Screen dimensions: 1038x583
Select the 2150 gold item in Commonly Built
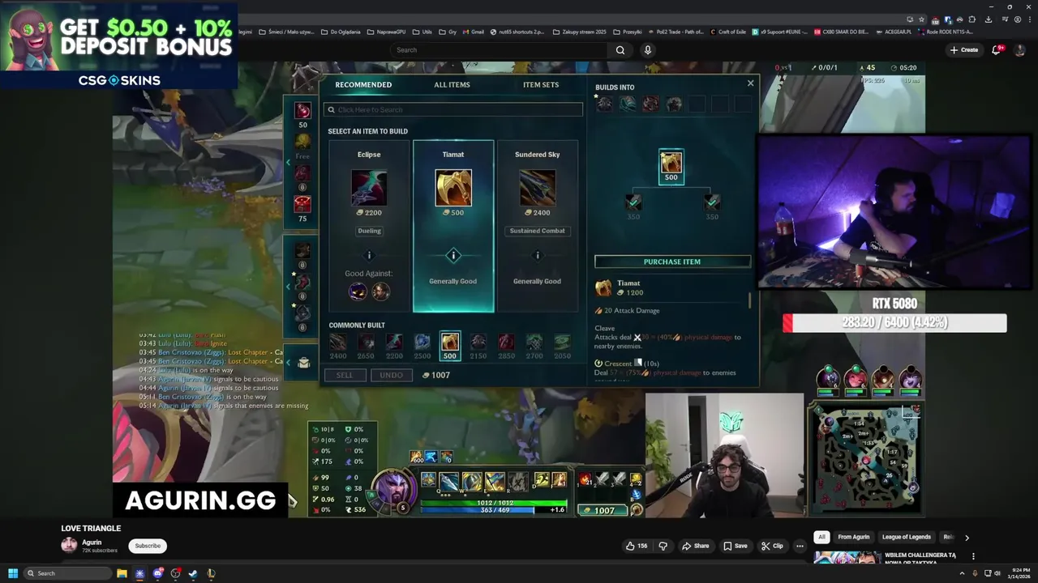478,343
